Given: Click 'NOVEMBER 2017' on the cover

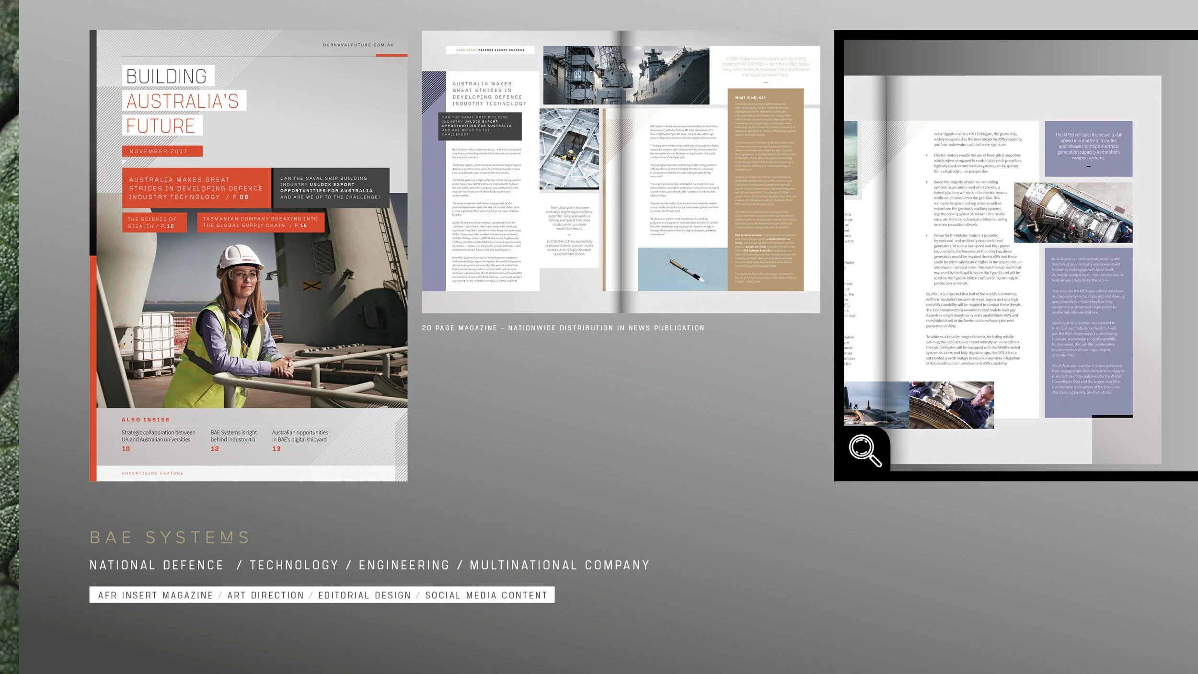Looking at the screenshot, I should click(162, 151).
